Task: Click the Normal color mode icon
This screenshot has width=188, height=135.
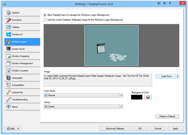Action: coord(46,95)
